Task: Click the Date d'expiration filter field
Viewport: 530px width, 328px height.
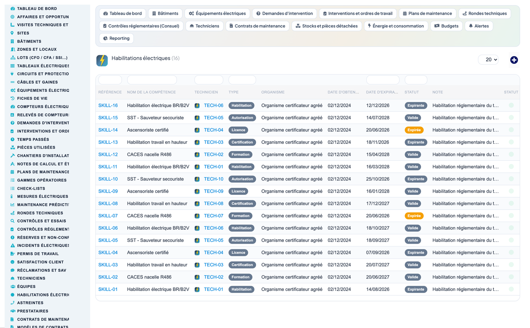Action: click(383, 80)
